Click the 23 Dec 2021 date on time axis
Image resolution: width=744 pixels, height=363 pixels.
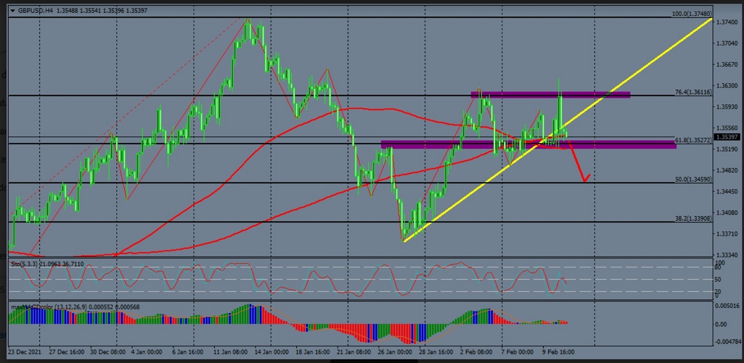pos(25,352)
